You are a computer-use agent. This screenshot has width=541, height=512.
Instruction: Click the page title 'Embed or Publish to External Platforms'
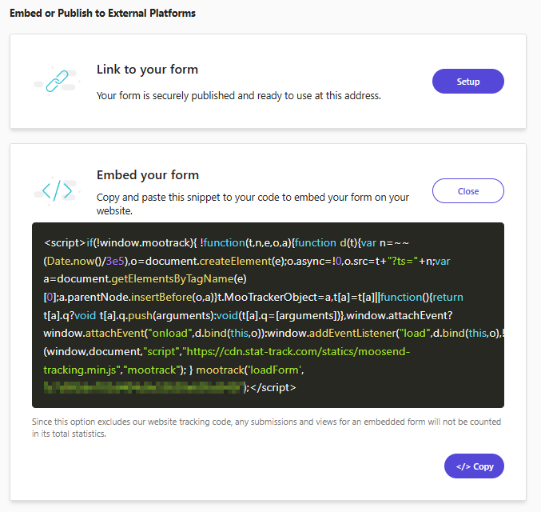[102, 14]
